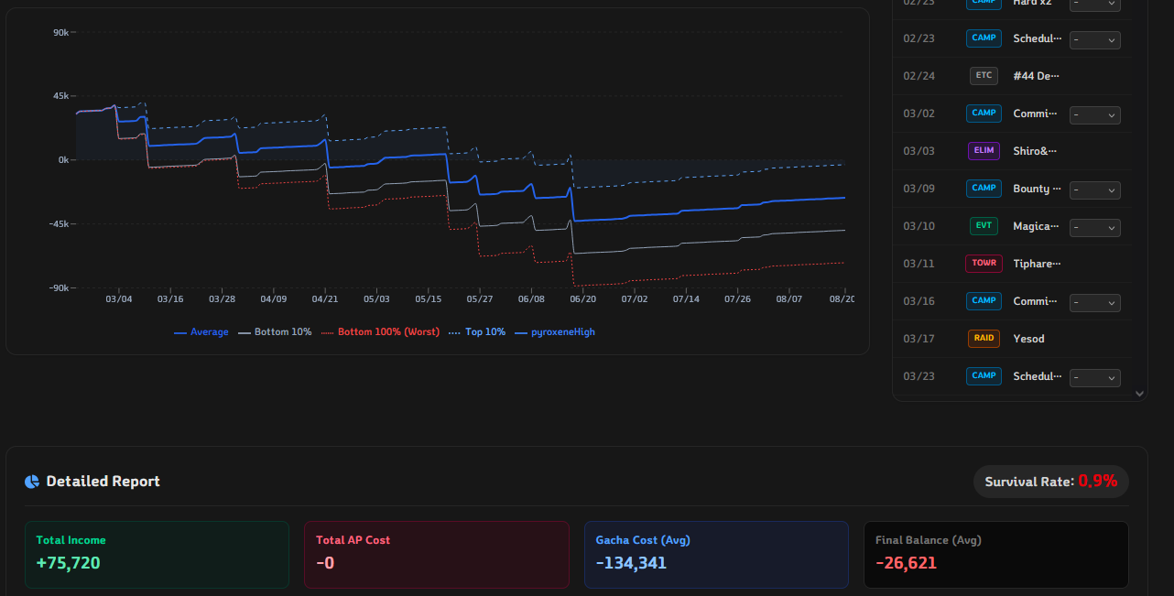Click the CAMP badge on the 03/02 row

(x=984, y=114)
